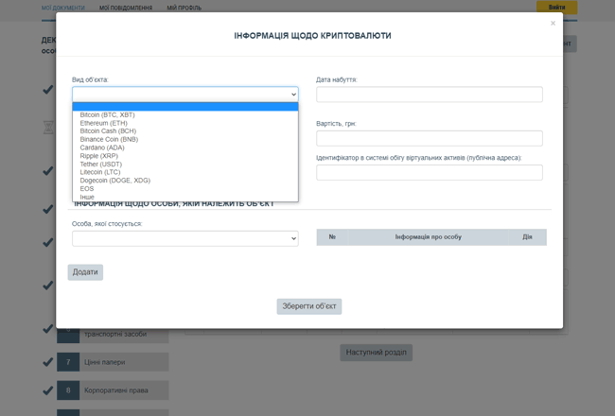This screenshot has height=416, width=615.
Task: Open the Особа, якої стосується dropdown
Action: click(184, 239)
